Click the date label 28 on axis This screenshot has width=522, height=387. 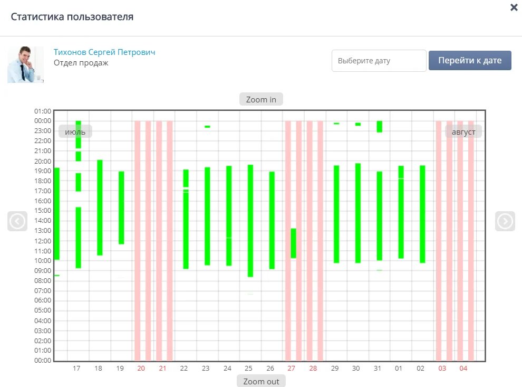click(313, 369)
